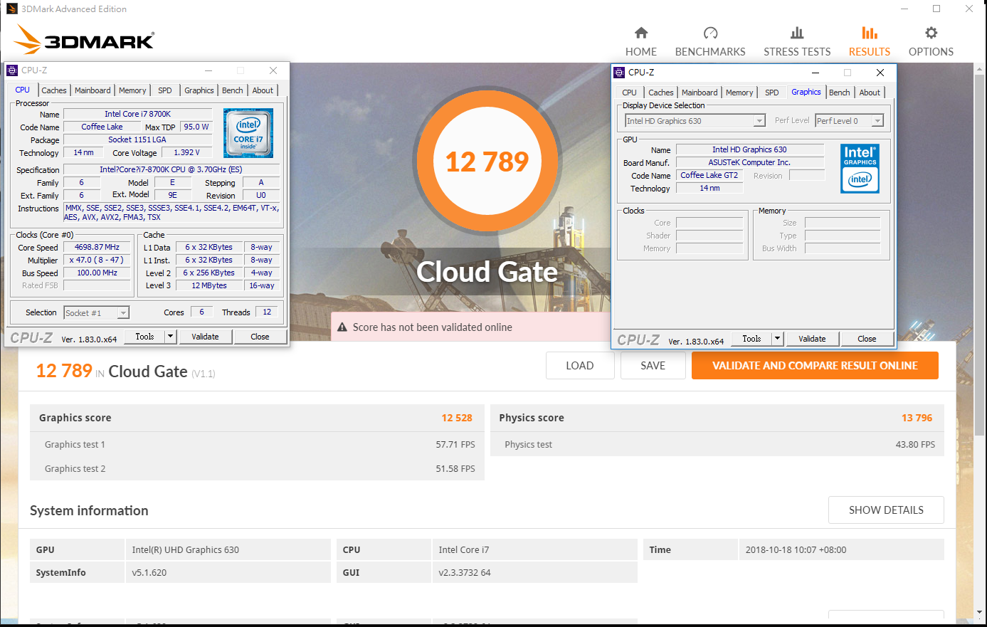Click the Physics score value 13 796
Image resolution: width=987 pixels, height=627 pixels.
tap(917, 418)
